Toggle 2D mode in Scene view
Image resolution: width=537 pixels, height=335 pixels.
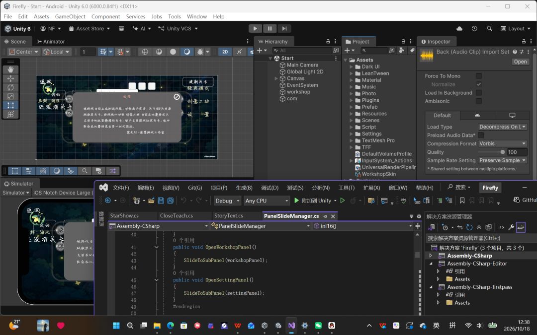pyautogui.click(x=225, y=52)
